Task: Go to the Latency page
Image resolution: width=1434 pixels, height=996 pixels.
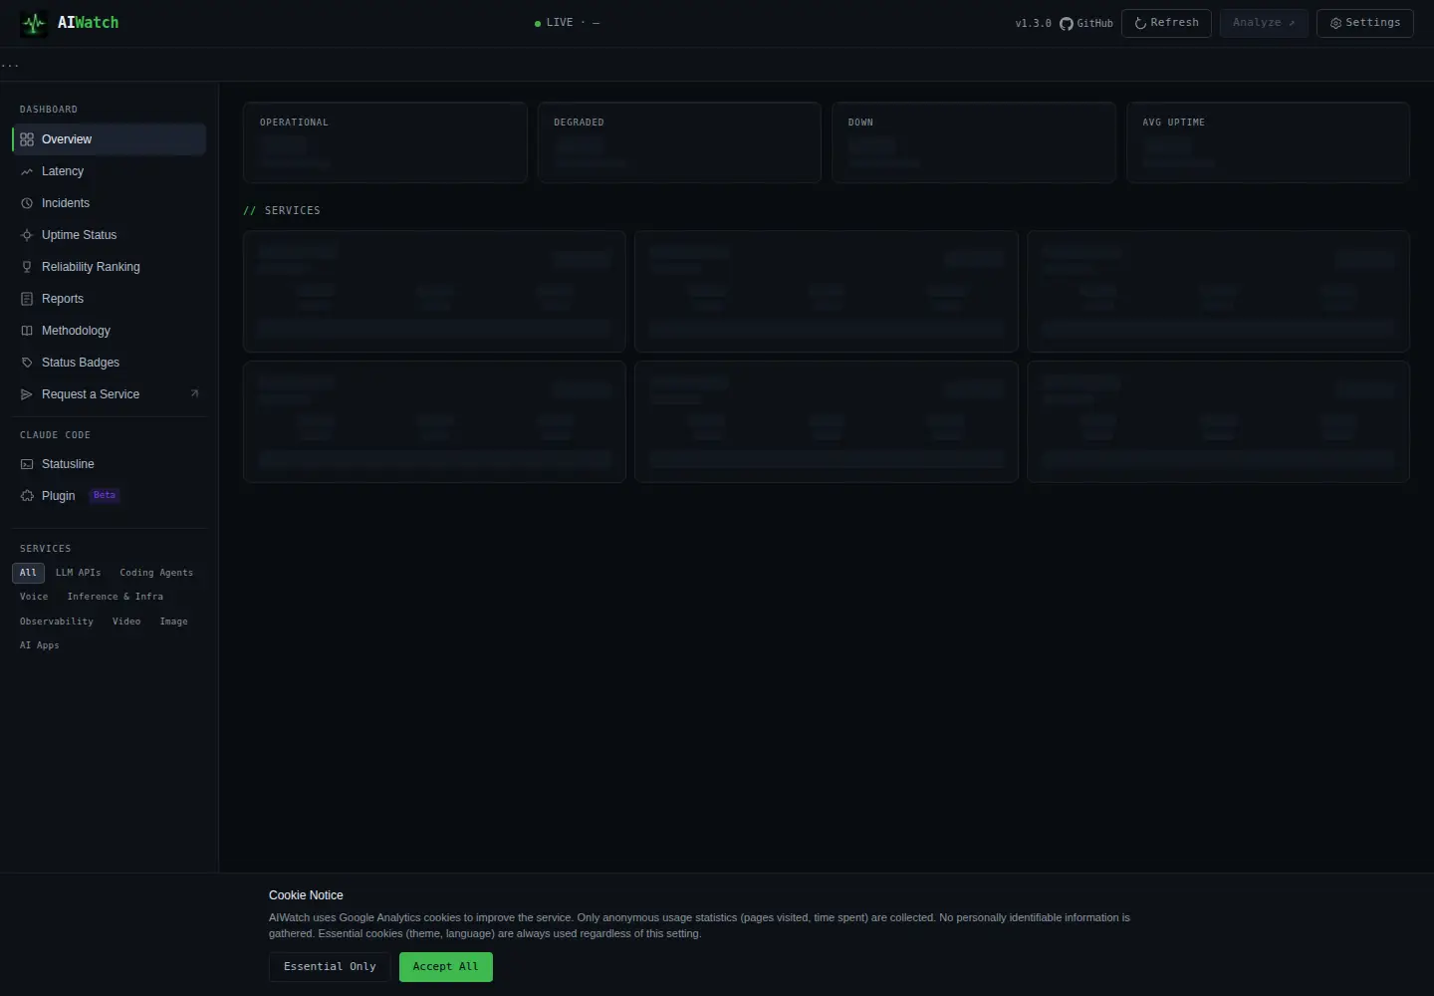Action: click(x=110, y=171)
